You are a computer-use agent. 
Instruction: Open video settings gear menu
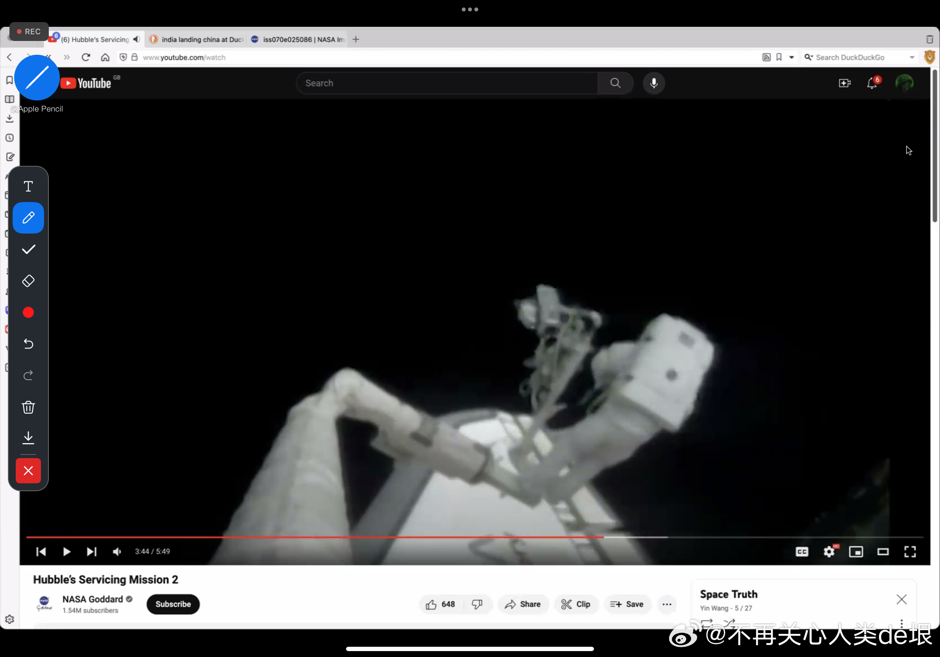coord(829,552)
